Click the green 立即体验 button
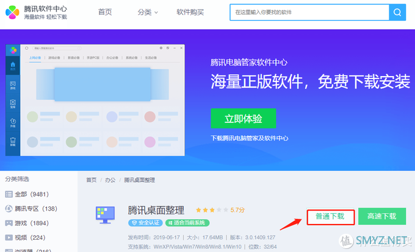The image size is (415, 252). point(244,119)
